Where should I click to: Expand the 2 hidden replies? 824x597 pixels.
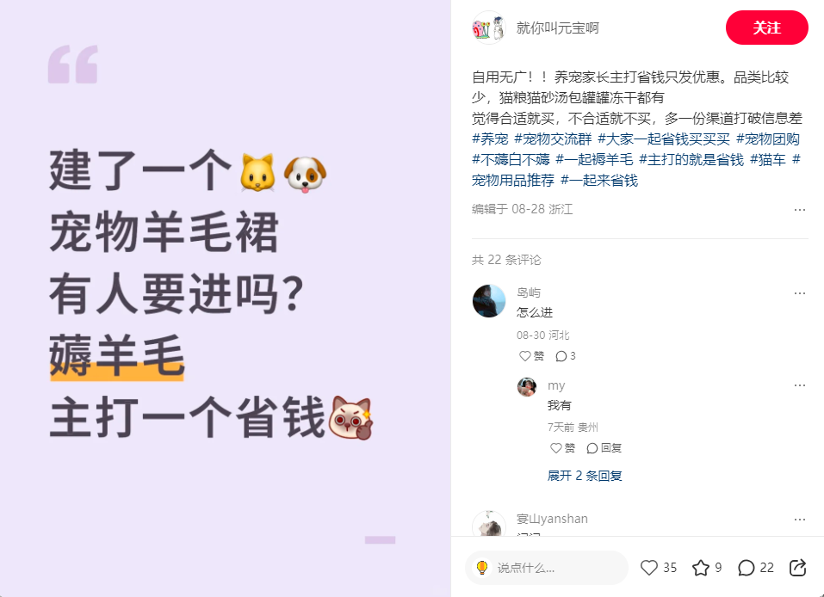point(585,476)
